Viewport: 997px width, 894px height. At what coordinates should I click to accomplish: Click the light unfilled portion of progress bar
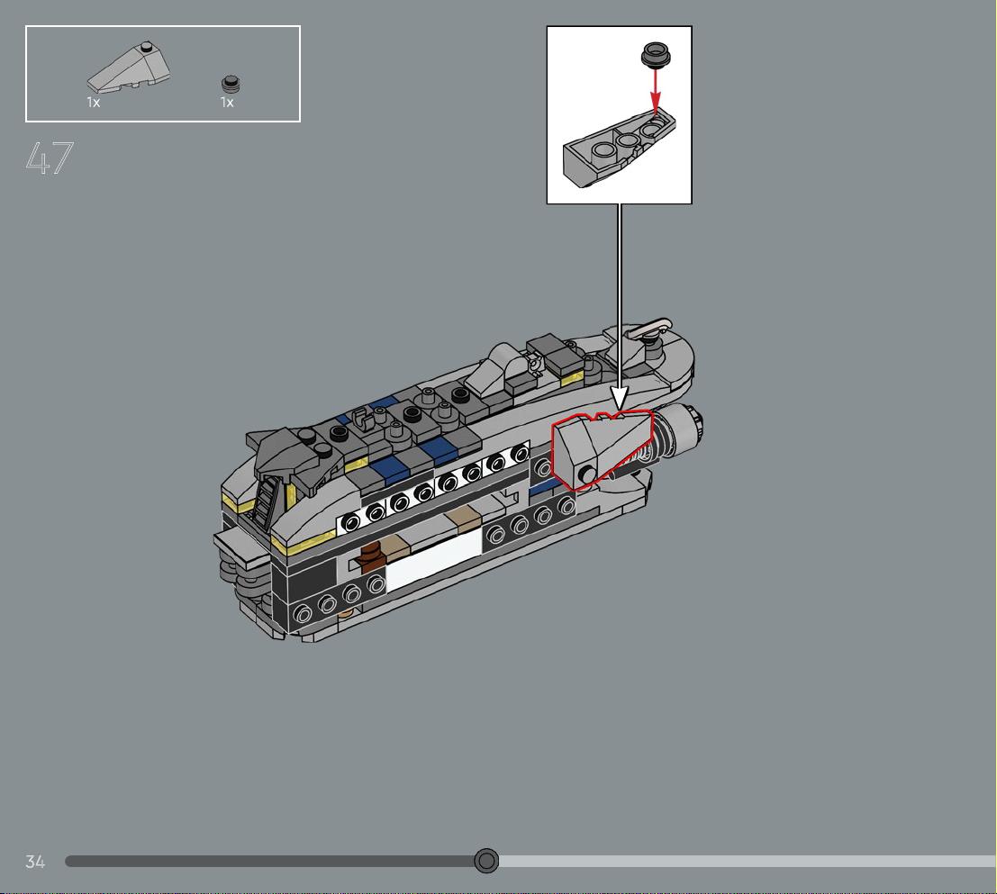click(748, 861)
